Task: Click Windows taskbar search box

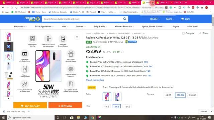Action: [x=30, y=117]
